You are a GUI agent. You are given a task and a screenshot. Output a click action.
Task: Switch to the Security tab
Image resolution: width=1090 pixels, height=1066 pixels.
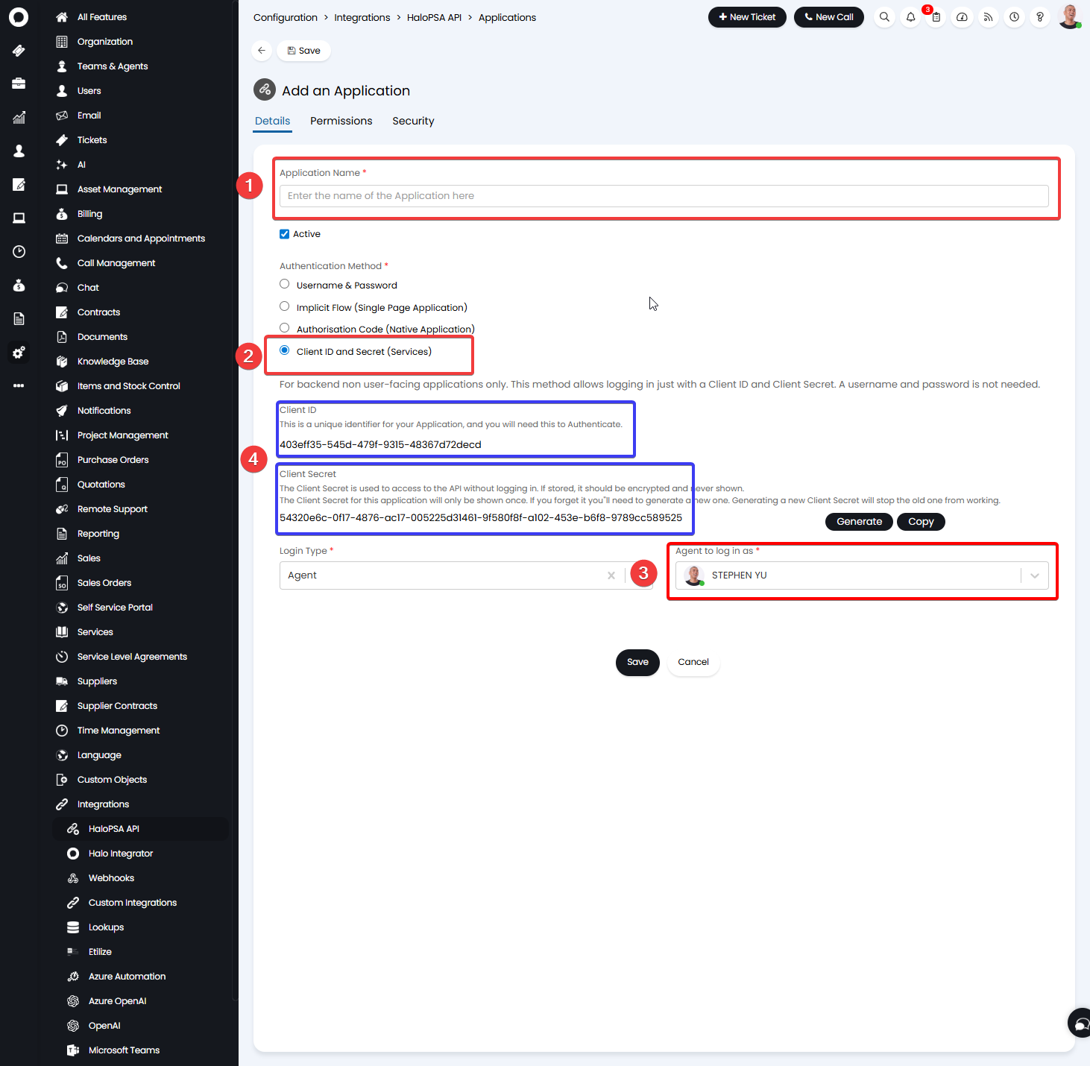pyautogui.click(x=413, y=121)
